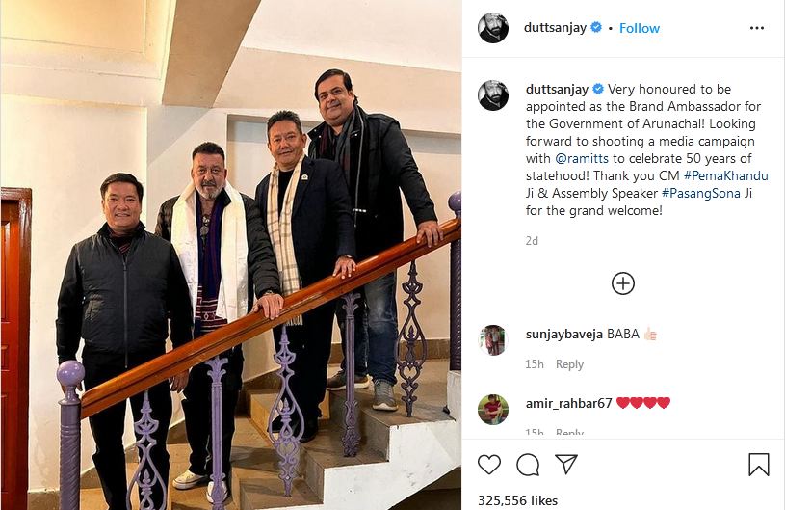Open comment bubble icon
Viewport: 785px width, 510px height.
click(x=528, y=465)
